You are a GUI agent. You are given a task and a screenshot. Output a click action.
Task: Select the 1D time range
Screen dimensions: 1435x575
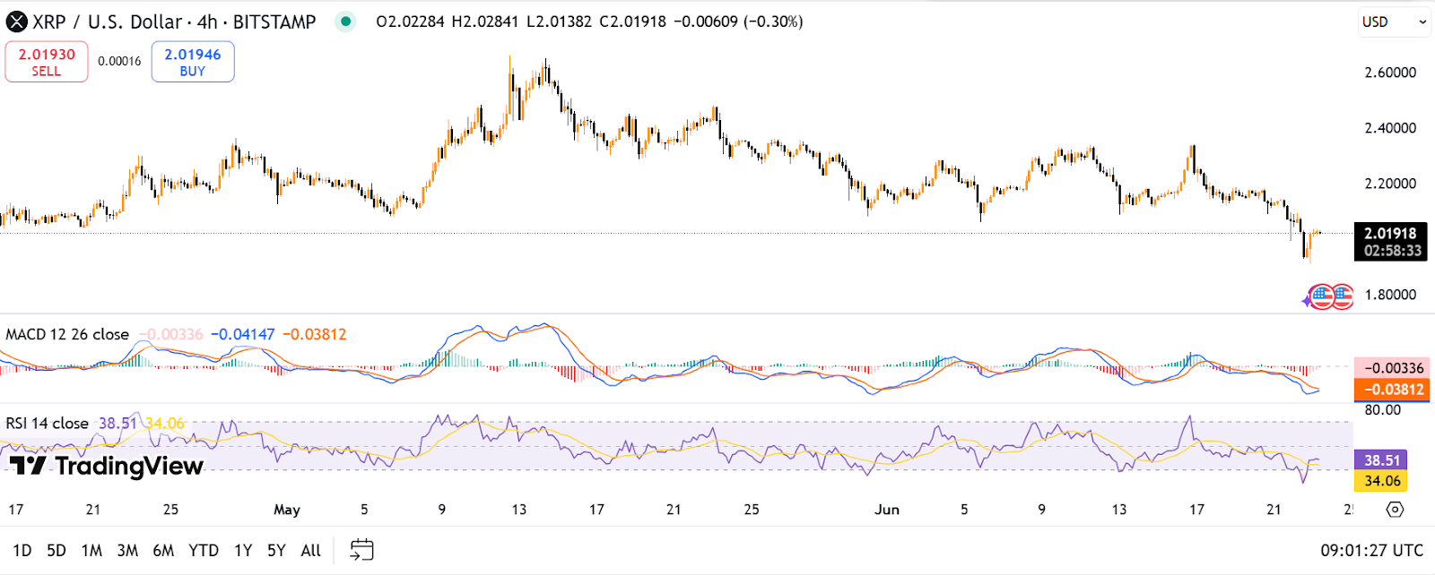[22, 551]
